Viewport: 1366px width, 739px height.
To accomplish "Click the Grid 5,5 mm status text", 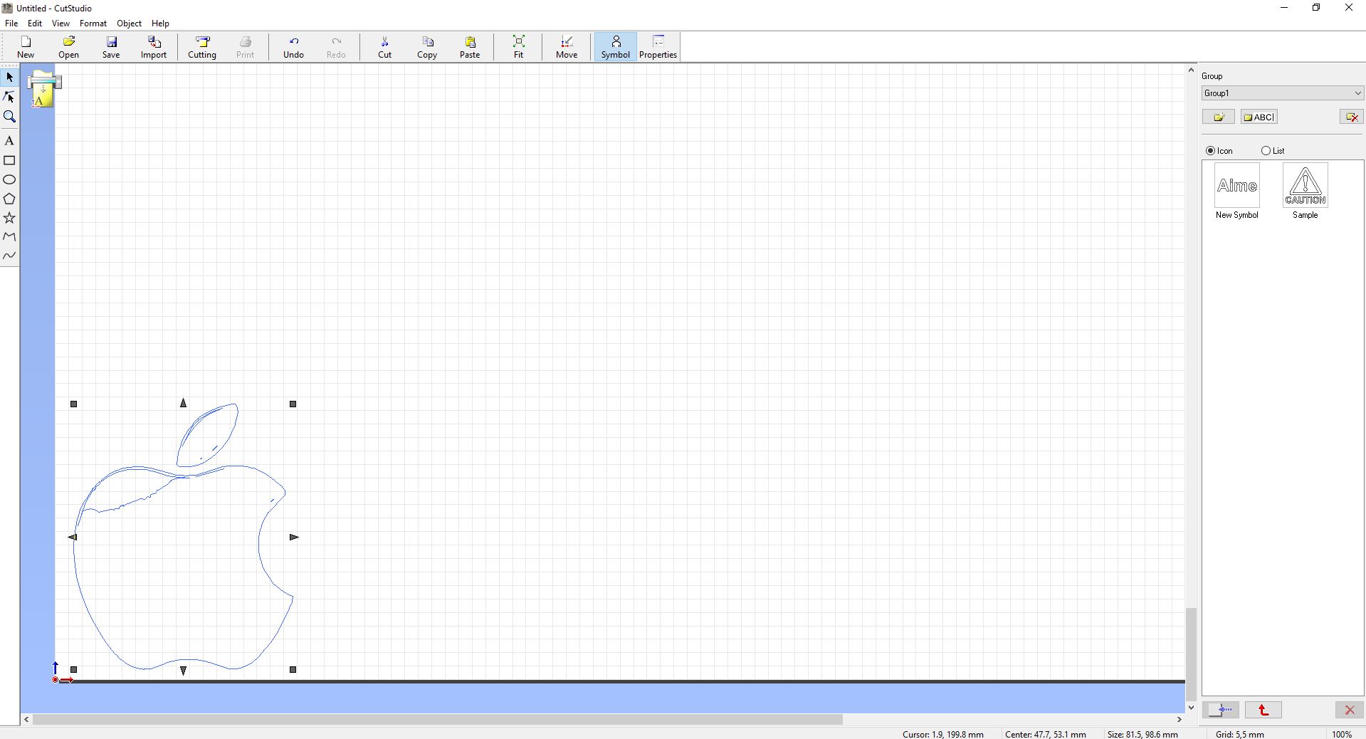I will pos(1240,734).
